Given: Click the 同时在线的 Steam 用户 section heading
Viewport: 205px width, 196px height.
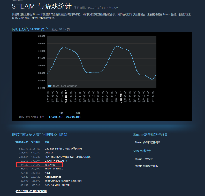Looking at the screenshot, I should (x=30, y=29).
